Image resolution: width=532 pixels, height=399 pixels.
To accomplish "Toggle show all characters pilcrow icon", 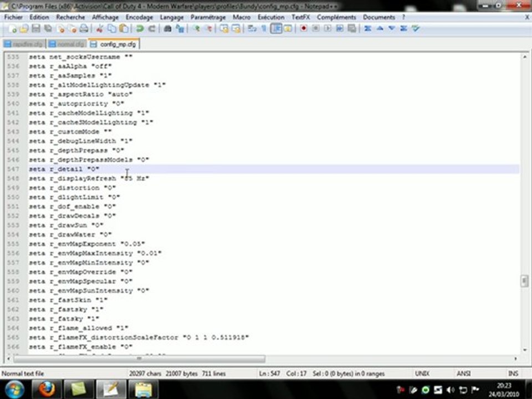I will pyautogui.click(x=264, y=29).
